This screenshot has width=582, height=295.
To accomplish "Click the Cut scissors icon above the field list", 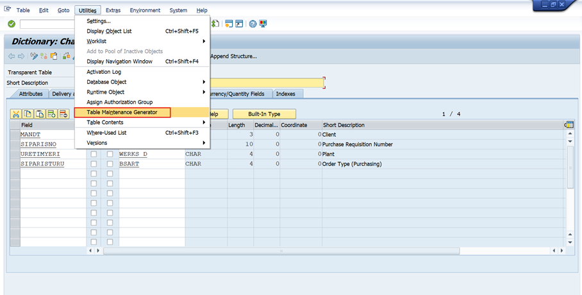I will click(x=17, y=114).
